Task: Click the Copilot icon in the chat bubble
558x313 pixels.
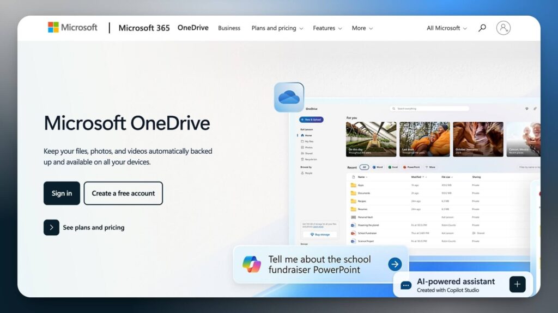Action: click(252, 264)
